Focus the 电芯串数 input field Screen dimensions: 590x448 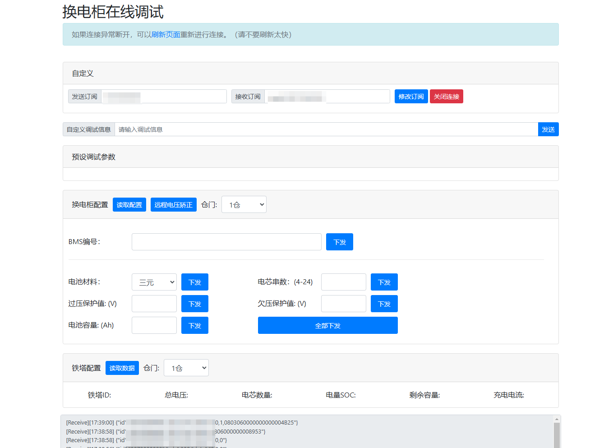(x=344, y=282)
